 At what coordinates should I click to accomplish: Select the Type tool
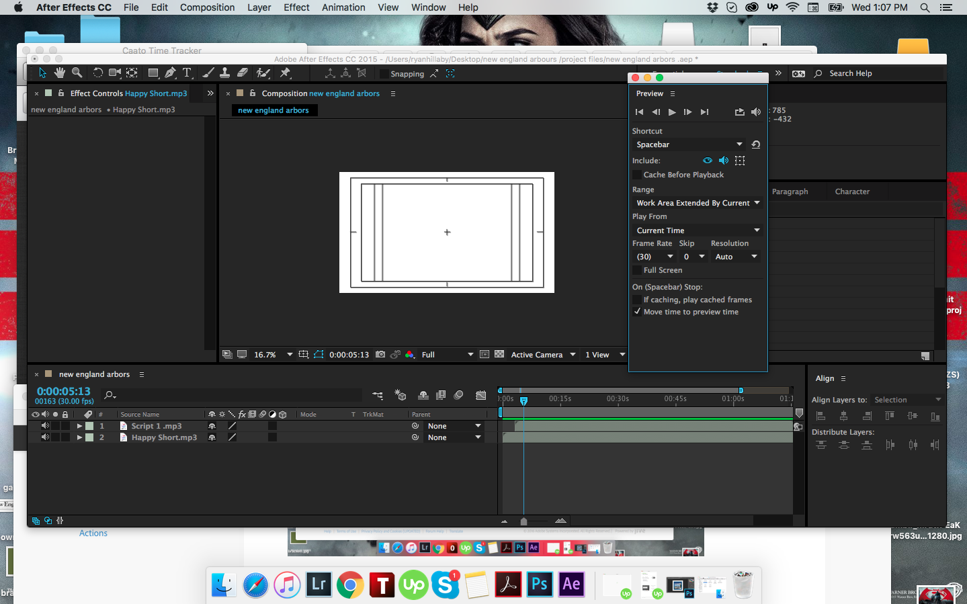point(187,73)
